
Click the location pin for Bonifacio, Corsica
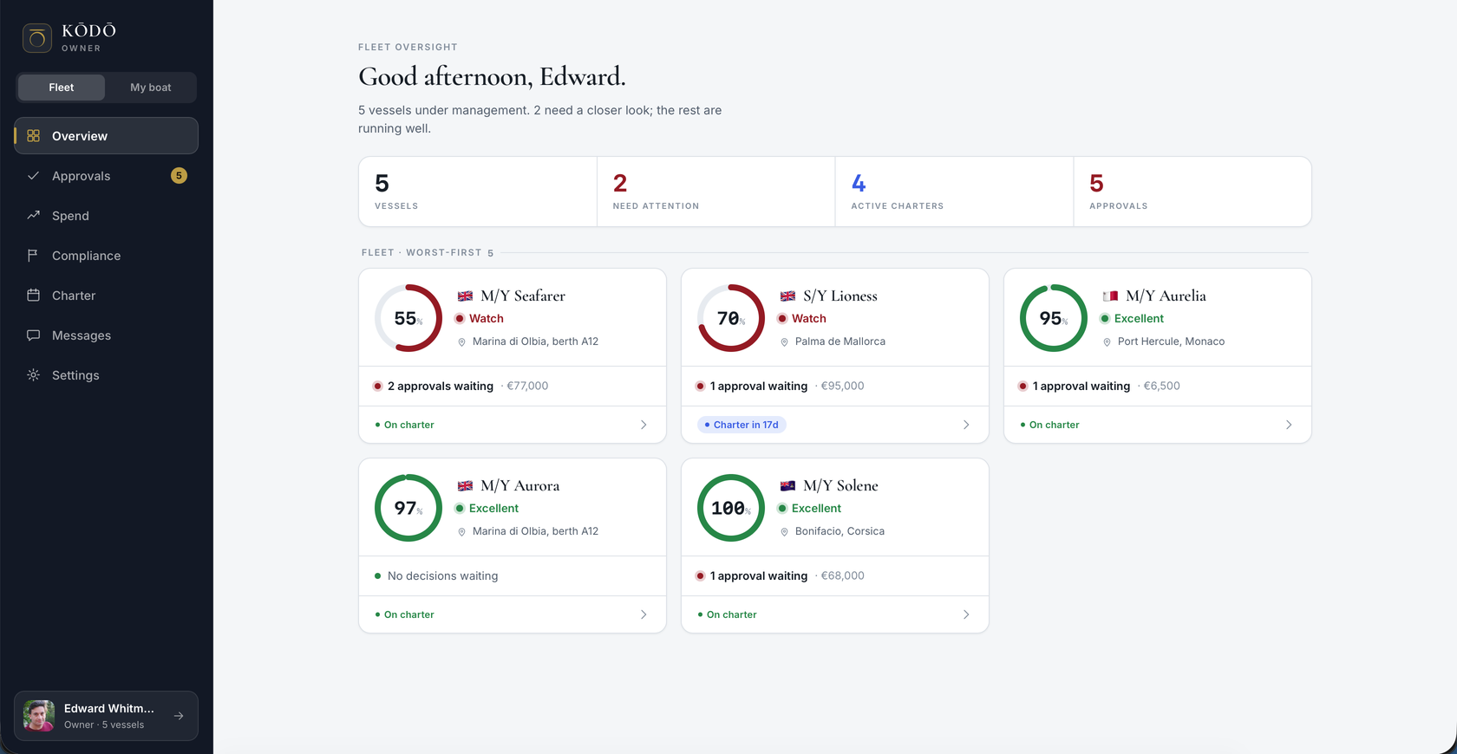(784, 532)
